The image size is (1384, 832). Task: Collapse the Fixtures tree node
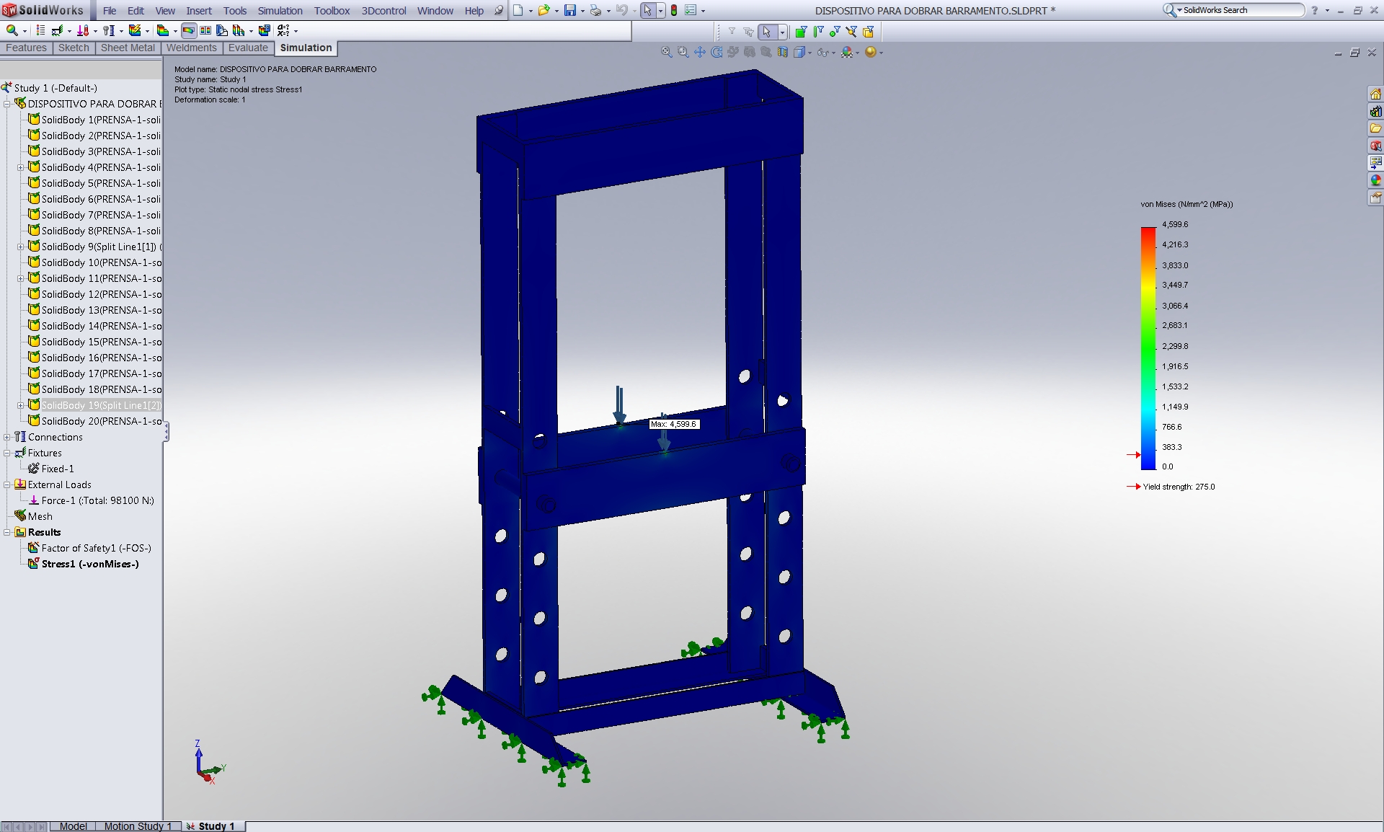(x=7, y=453)
